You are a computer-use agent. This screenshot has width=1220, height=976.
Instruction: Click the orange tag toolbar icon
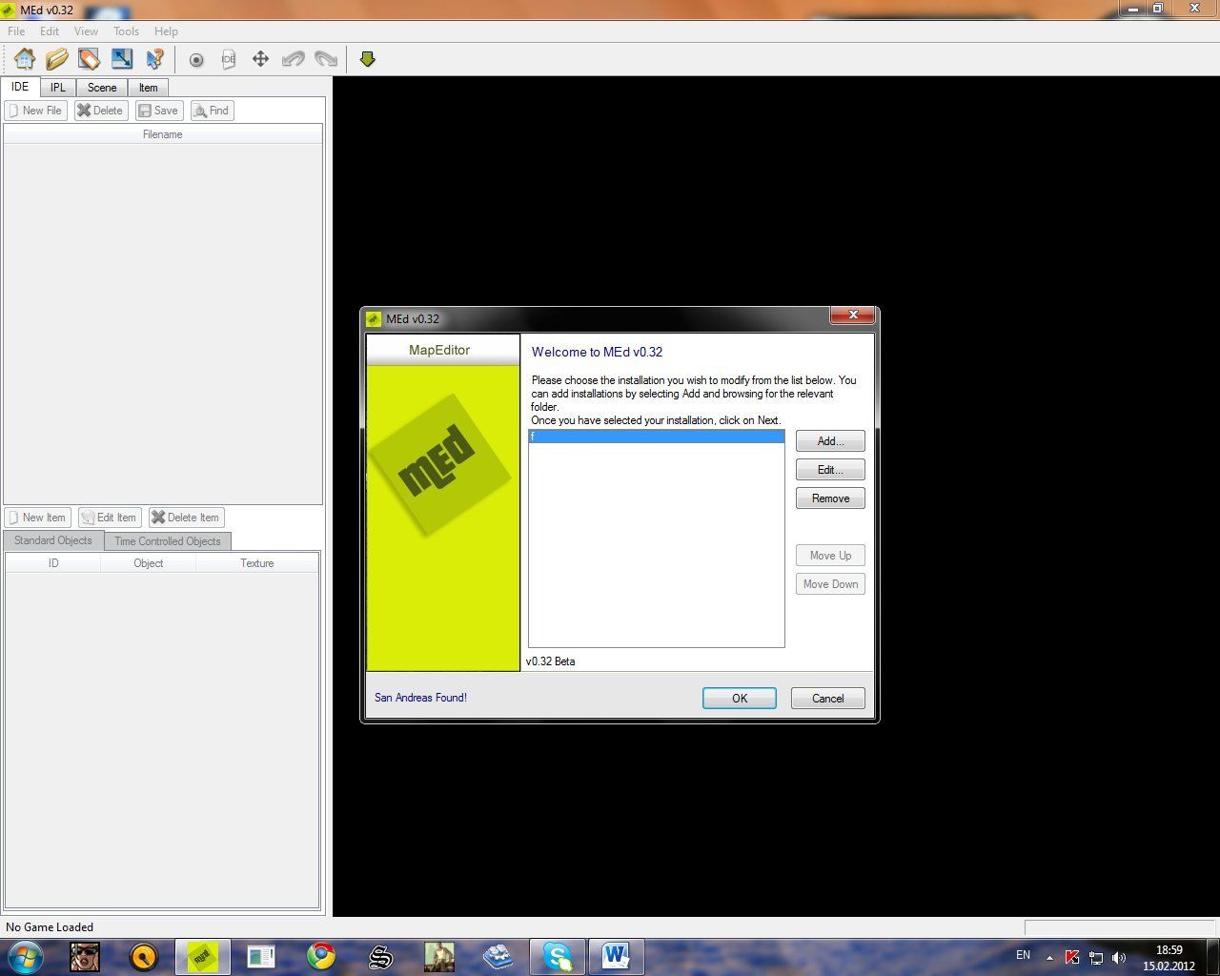(x=90, y=59)
